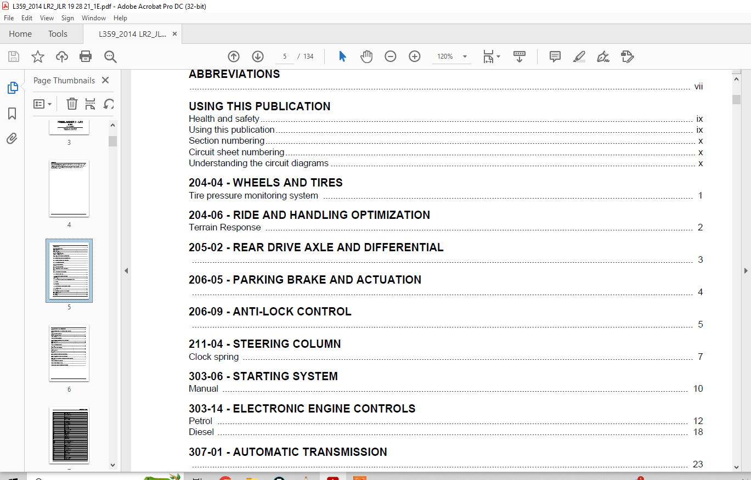The width and height of the screenshot is (751, 480).
Task: Go to next page arrow
Action: tap(258, 57)
